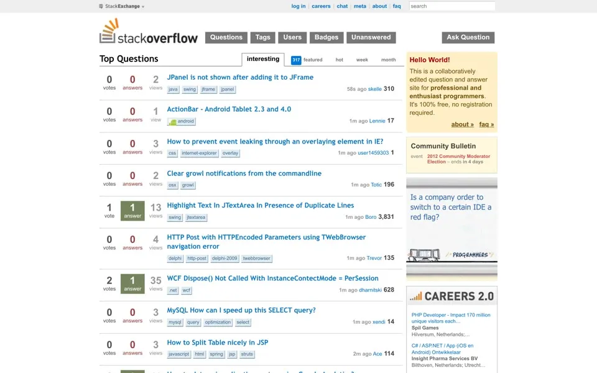This screenshot has height=373, width=597.
Task: Open Clear growl notifications question
Action: 244,173
